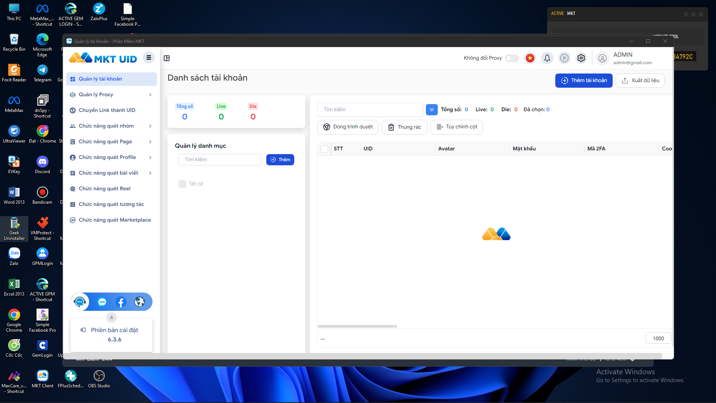
Task: Expand Chức năng quét bài viết submenu
Action: [x=150, y=173]
